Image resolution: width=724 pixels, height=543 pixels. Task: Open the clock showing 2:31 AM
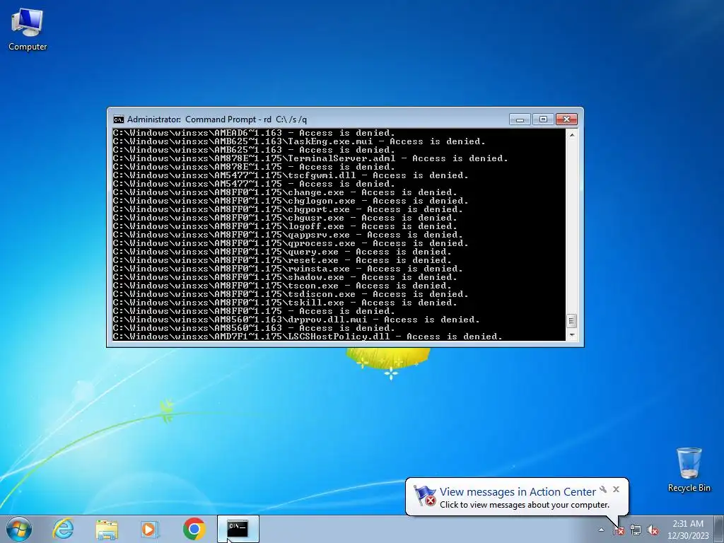688,530
